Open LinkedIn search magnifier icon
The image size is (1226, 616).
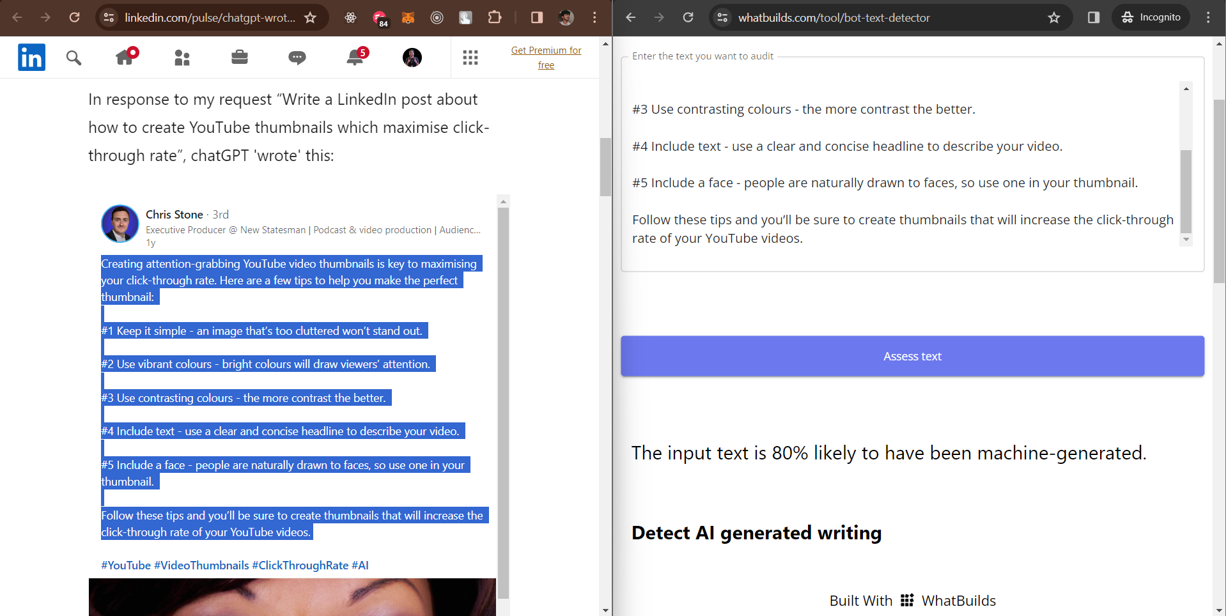click(x=74, y=58)
